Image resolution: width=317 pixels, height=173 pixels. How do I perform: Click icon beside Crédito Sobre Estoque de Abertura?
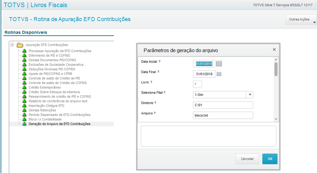(24, 92)
